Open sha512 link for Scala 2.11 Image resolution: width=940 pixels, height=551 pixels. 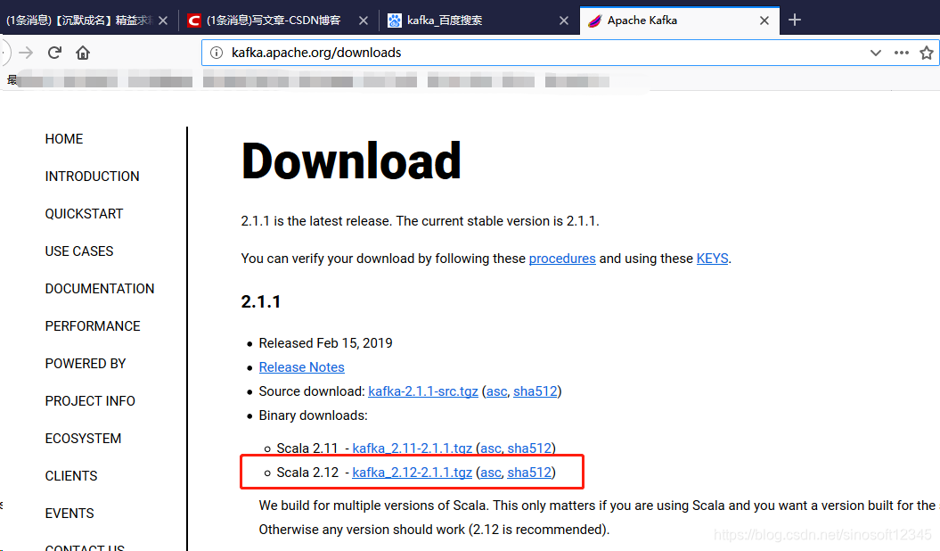(x=529, y=448)
